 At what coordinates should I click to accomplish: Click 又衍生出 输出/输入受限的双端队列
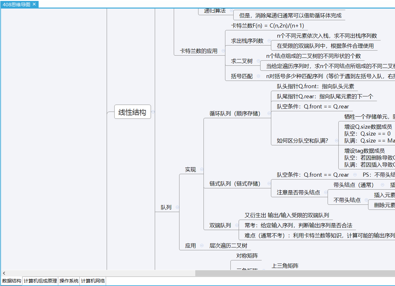tap(287, 215)
